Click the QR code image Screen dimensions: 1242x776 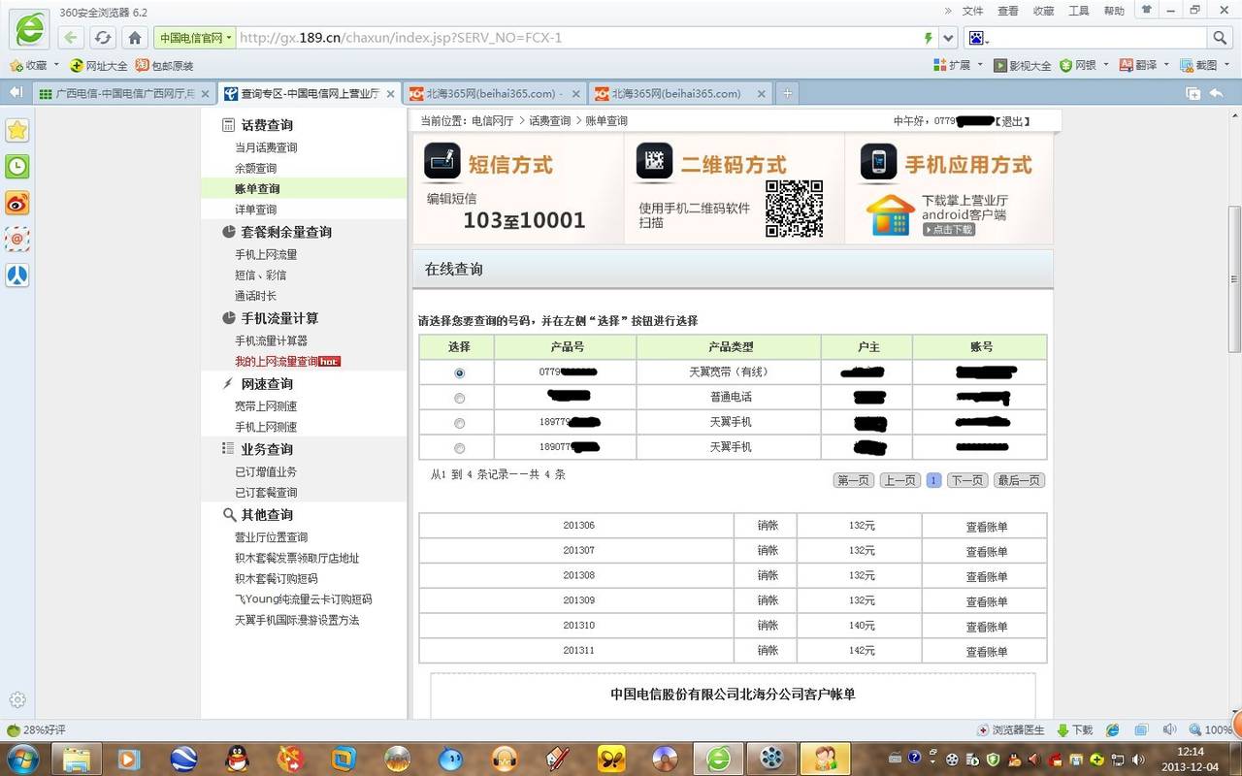[x=794, y=209]
